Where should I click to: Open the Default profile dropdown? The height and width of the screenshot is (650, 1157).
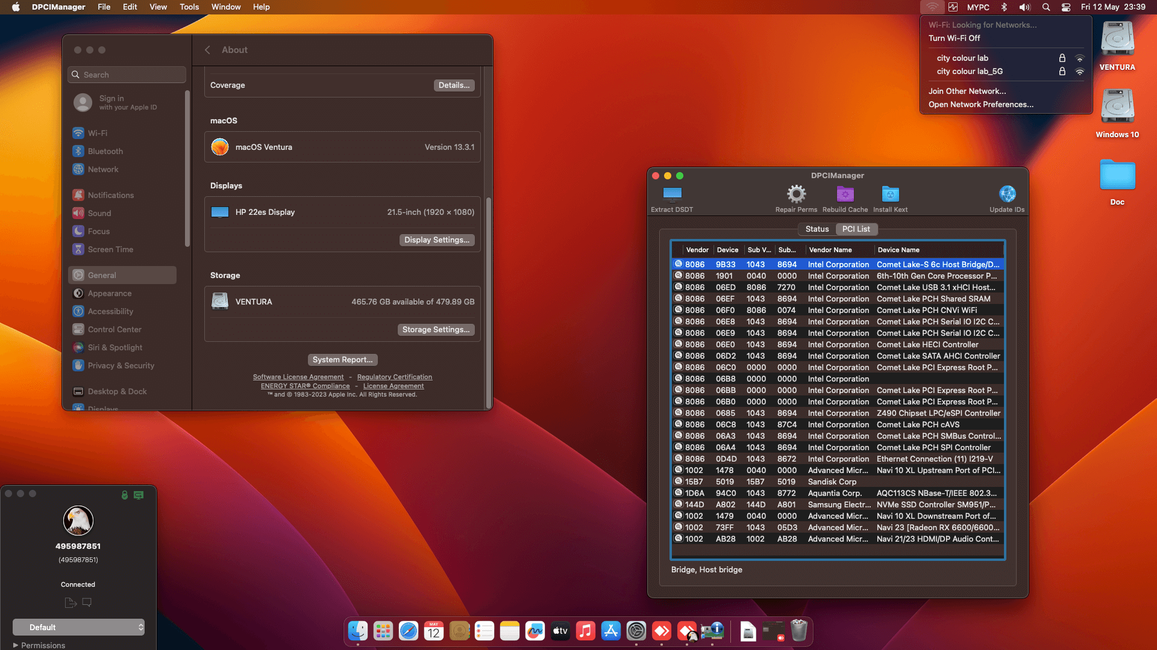click(x=78, y=627)
